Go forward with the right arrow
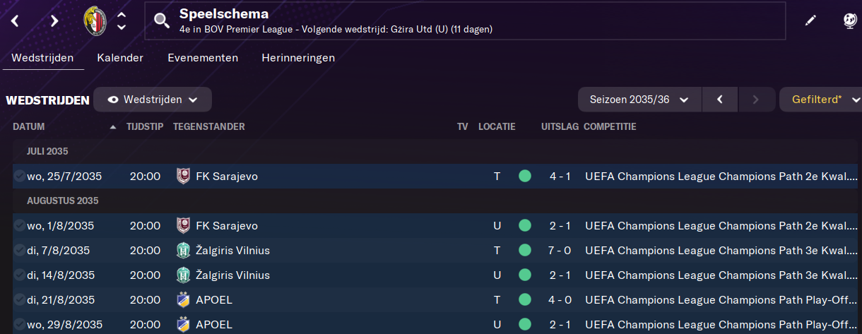This screenshot has width=862, height=334. [x=54, y=20]
